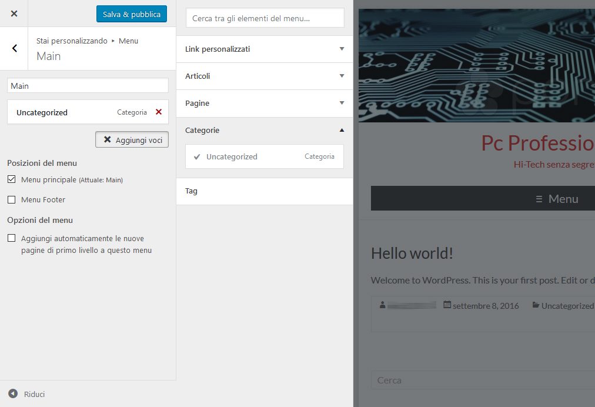Expand the Pagine section
The height and width of the screenshot is (407, 595).
[265, 103]
